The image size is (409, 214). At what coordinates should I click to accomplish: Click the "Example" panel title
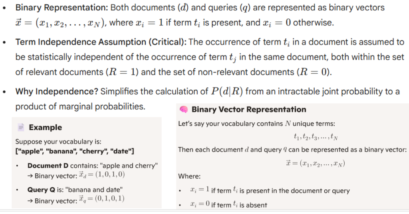(46, 128)
